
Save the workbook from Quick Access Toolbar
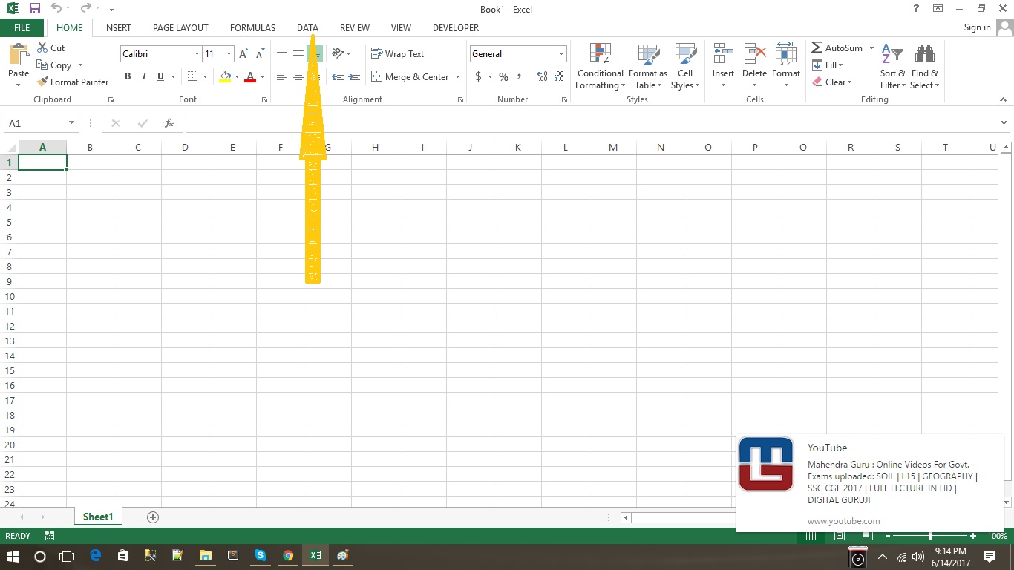pos(34,9)
